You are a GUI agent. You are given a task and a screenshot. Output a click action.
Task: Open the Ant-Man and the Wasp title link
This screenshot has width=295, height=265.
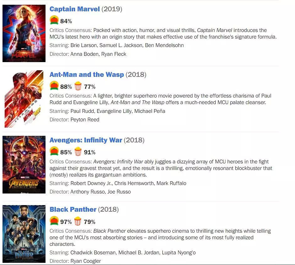coord(87,75)
